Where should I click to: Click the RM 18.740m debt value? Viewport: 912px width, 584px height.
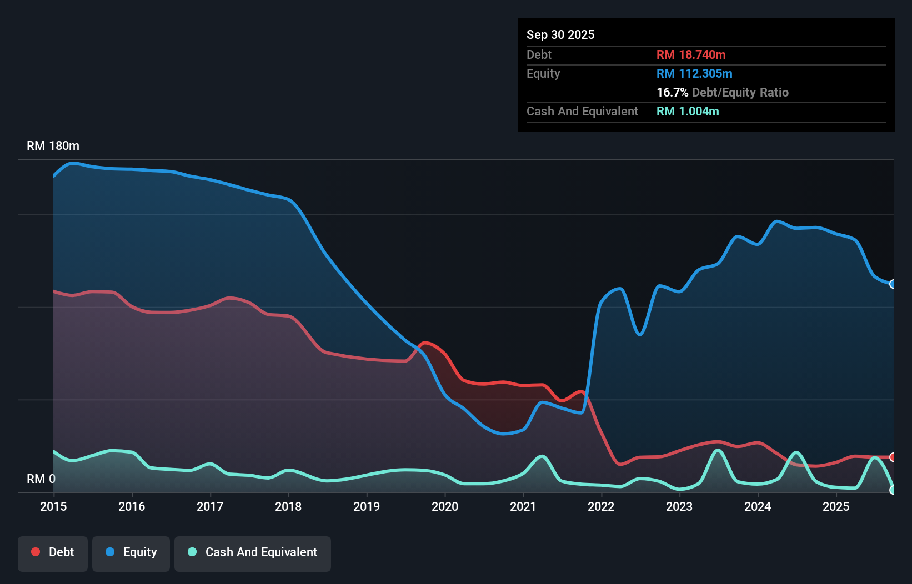691,54
